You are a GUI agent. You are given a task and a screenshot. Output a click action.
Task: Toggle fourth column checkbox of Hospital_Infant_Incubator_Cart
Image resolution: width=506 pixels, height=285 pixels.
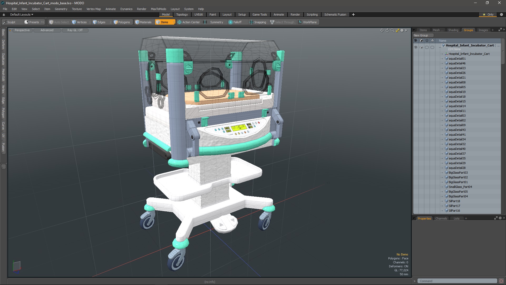coord(432,47)
